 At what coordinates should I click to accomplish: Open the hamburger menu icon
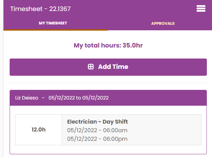tap(201, 9)
